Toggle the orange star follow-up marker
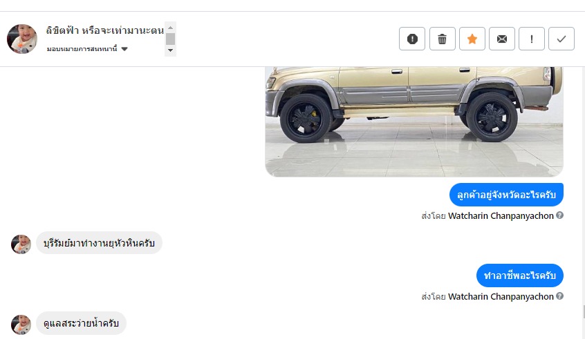Image resolution: width=585 pixels, height=339 pixels. click(472, 39)
